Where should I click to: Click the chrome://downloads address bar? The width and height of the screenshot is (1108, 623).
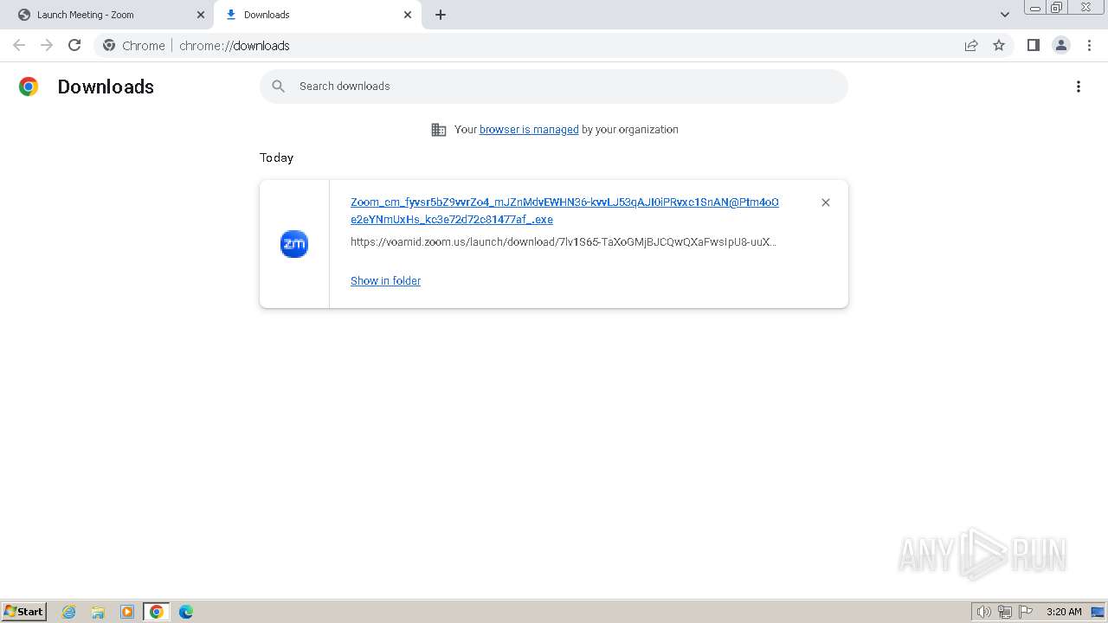click(554, 45)
